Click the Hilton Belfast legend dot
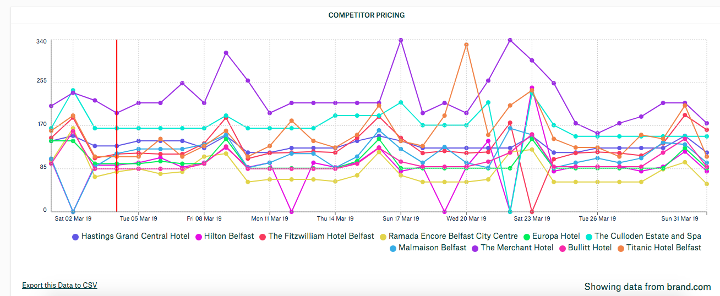The height and width of the screenshot is (296, 720). (198, 237)
